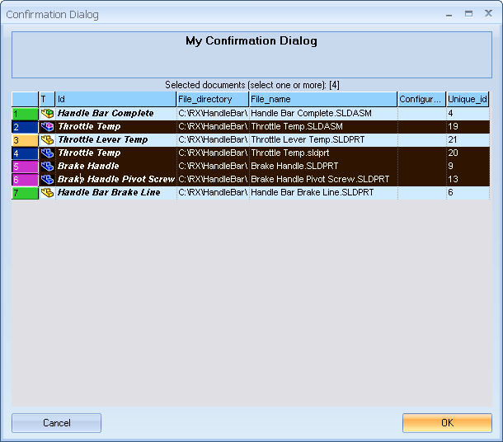Click part icon in the Brake Handle.SLDPRT row

click(x=47, y=166)
